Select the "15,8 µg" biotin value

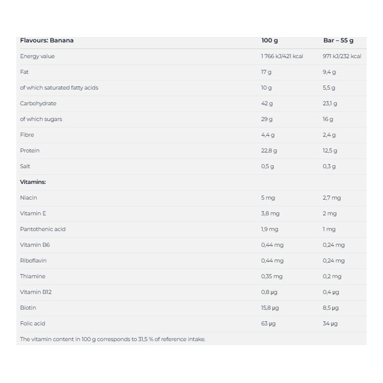[x=269, y=308]
